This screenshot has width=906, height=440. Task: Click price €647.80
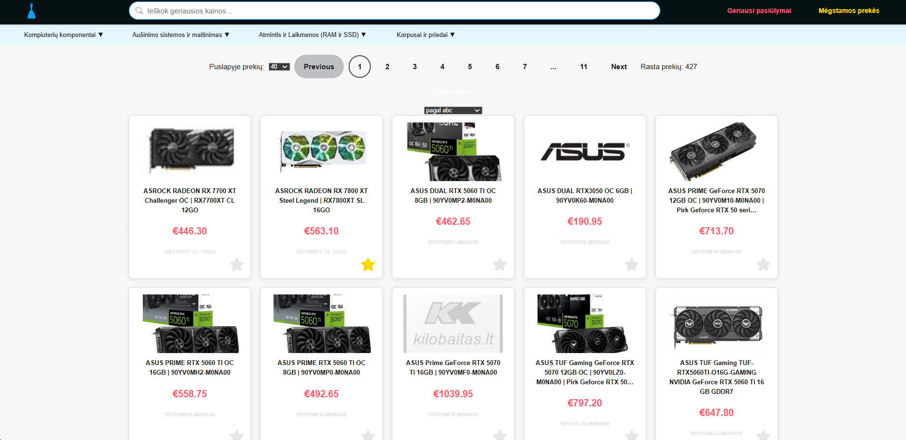717,413
